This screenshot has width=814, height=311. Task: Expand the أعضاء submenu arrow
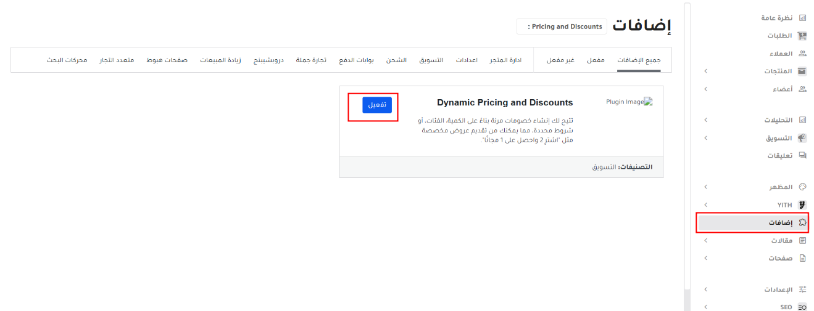click(x=705, y=89)
